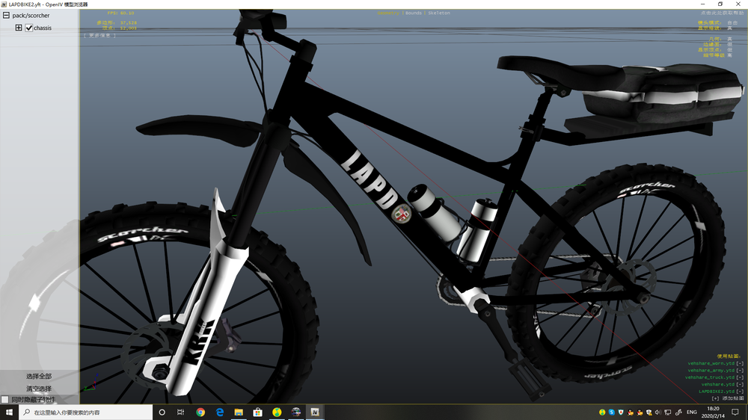Switch to the Skeleton view tab
748x420 pixels.
(x=439, y=13)
